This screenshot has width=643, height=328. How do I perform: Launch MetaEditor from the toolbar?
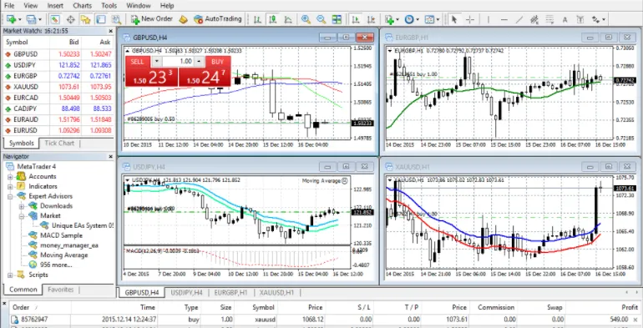pos(184,19)
